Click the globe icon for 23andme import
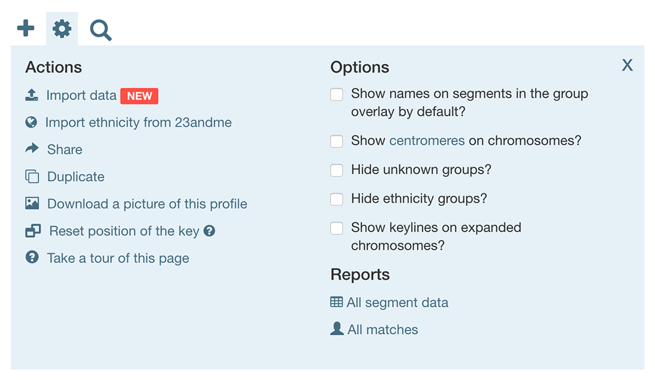 click(31, 122)
